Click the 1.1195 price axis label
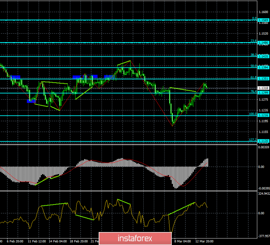This screenshot has height=245, width=270. pos(264,121)
